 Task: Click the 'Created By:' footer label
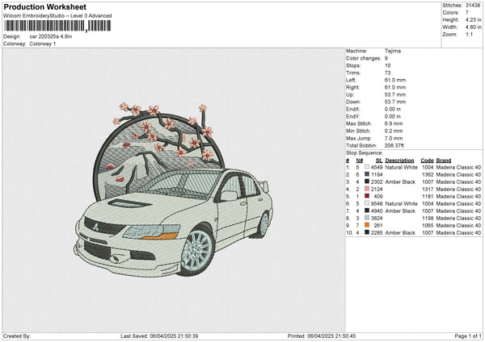(x=17, y=336)
